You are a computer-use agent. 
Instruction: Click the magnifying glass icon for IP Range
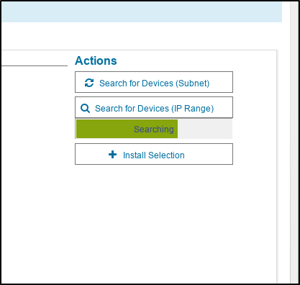coord(85,109)
